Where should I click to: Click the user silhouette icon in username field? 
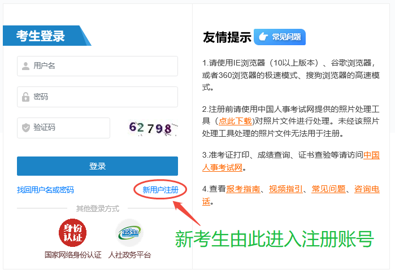25,66
